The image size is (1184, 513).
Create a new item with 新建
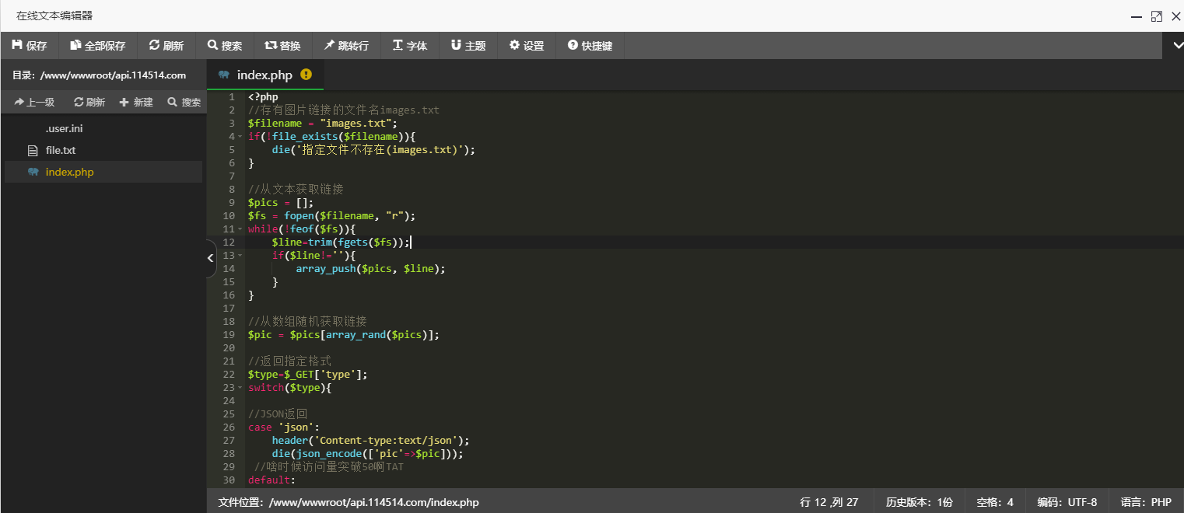point(136,102)
